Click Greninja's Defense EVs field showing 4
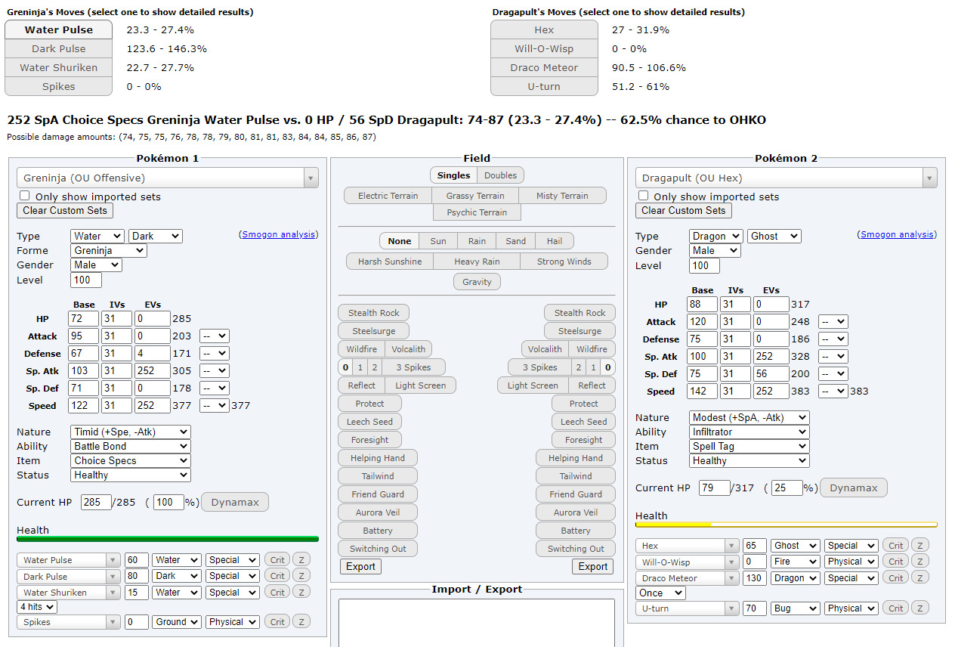Viewport: 955px width, 647px height. [152, 353]
